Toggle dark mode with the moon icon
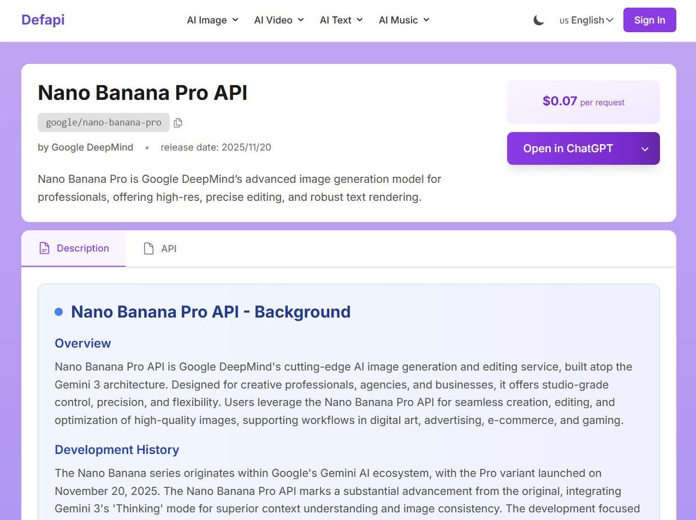Image resolution: width=696 pixels, height=520 pixels. [x=538, y=20]
